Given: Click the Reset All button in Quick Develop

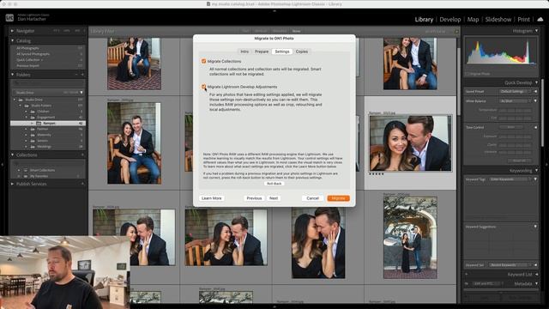Looking at the screenshot, I should click(x=520, y=161).
